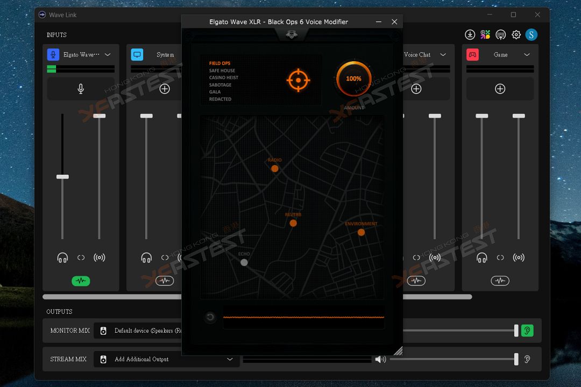The height and width of the screenshot is (387, 581).
Task: Click Monitor Mix output volume slider handle
Action: [516, 331]
